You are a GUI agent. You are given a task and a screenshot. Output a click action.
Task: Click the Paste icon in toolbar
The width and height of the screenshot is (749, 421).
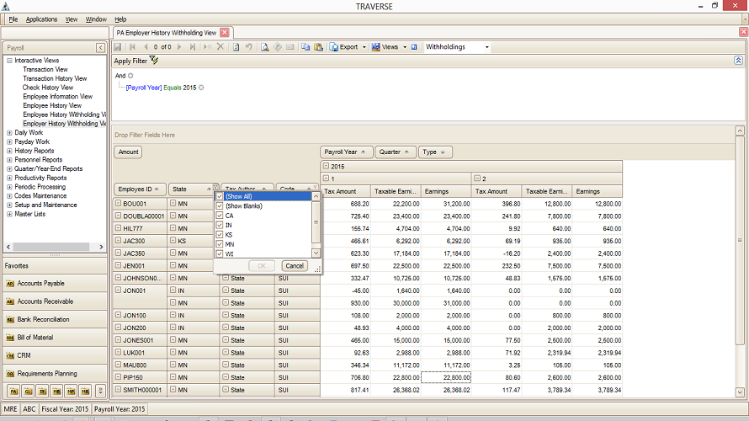[x=319, y=47]
